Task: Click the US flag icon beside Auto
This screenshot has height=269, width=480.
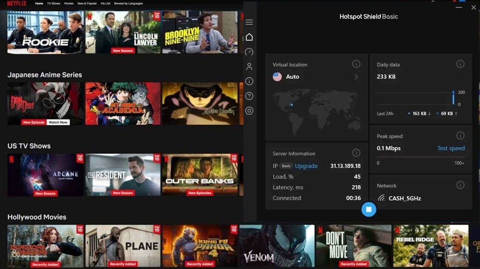Action: [x=277, y=77]
